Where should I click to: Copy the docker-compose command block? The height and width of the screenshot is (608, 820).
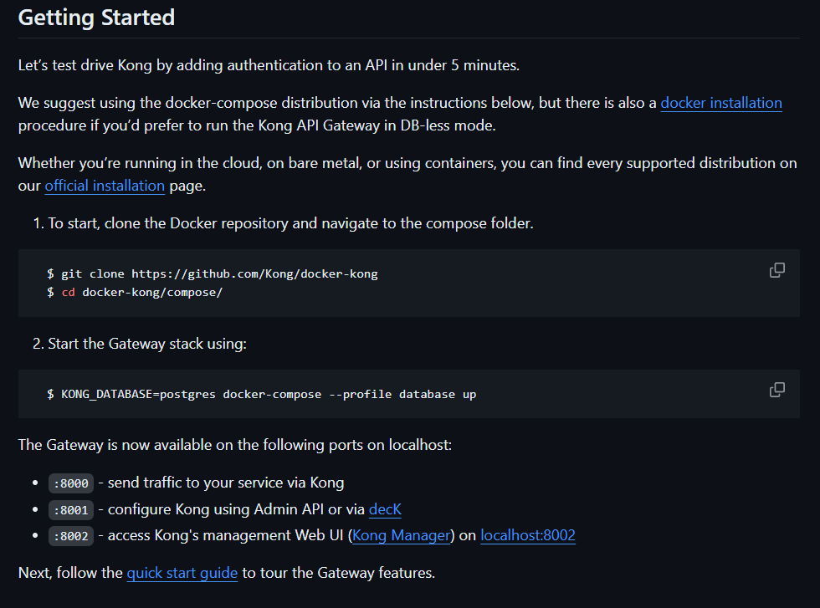pyautogui.click(x=776, y=390)
